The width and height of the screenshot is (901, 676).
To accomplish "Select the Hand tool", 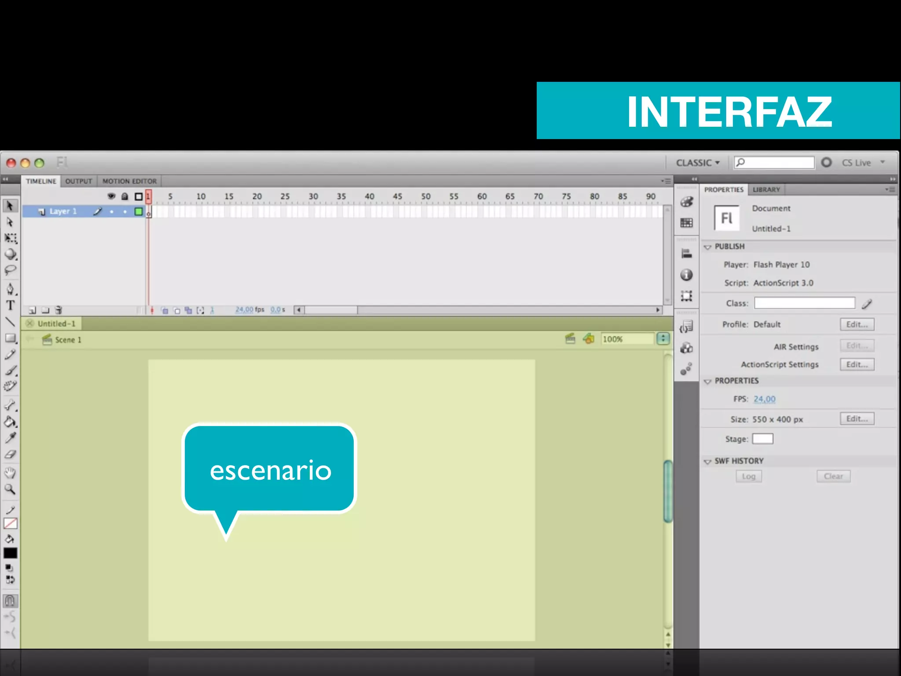I will coord(10,473).
